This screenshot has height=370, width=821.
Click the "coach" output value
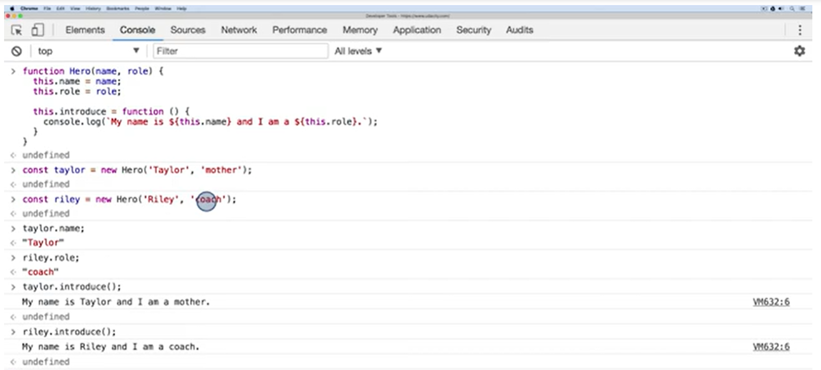[41, 272]
